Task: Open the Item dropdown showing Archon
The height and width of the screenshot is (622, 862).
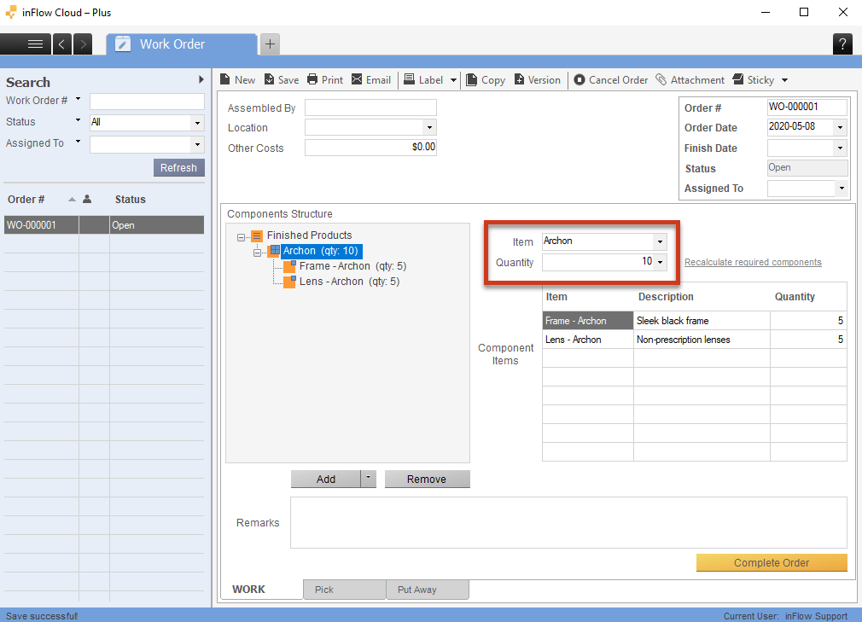Action: [660, 241]
